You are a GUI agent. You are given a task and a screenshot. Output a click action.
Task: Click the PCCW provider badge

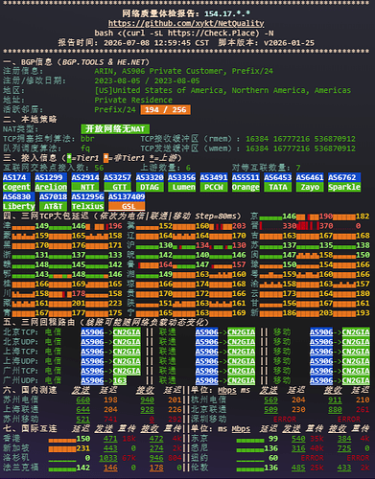214,187
